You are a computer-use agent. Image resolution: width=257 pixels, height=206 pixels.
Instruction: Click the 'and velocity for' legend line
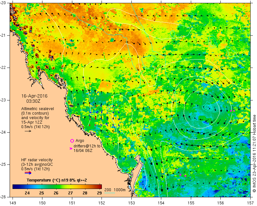35,117
